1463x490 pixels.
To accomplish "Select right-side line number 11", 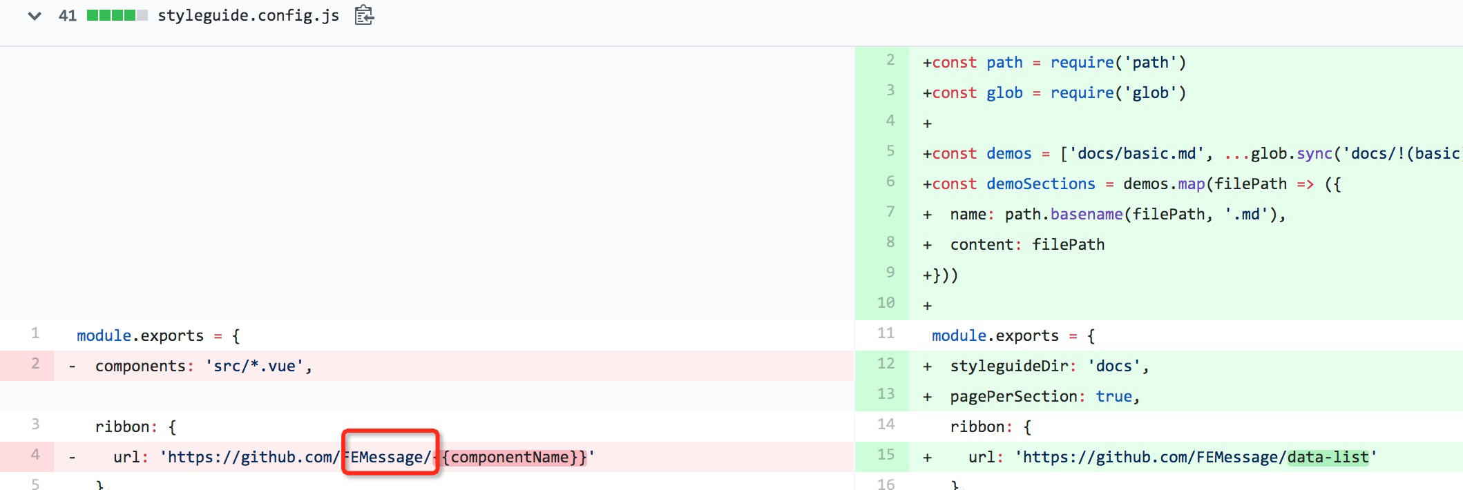I will pyautogui.click(x=886, y=333).
